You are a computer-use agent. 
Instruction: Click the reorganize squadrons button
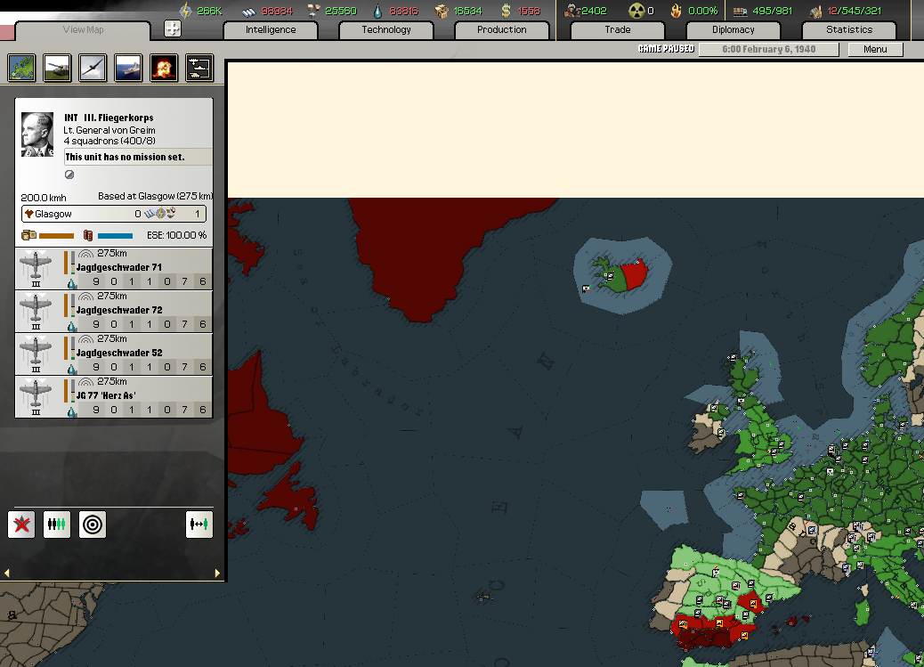[57, 525]
